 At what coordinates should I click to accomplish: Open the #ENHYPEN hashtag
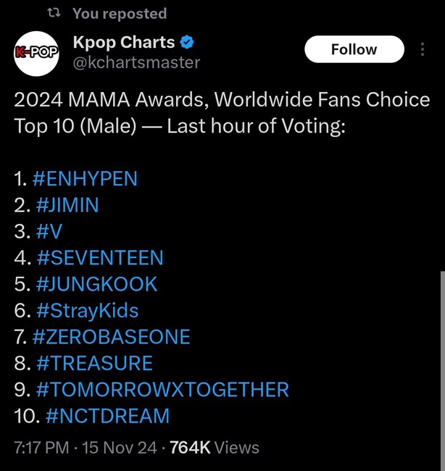click(x=85, y=179)
